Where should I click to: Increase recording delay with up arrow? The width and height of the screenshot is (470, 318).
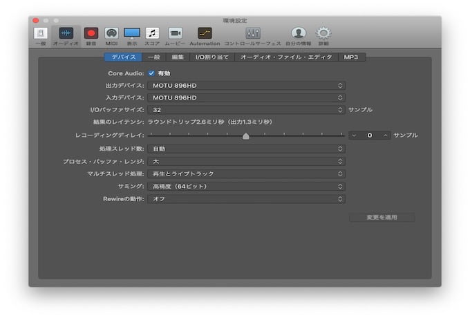(385, 135)
